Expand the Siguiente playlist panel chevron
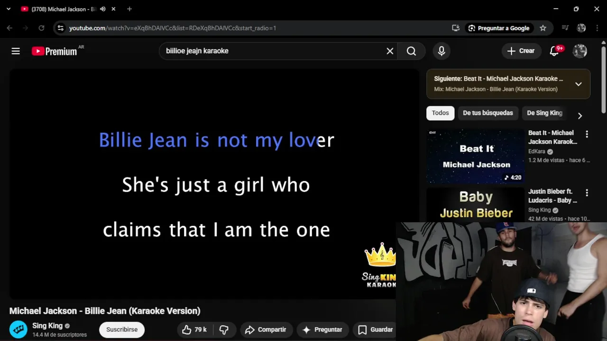 tap(579, 84)
